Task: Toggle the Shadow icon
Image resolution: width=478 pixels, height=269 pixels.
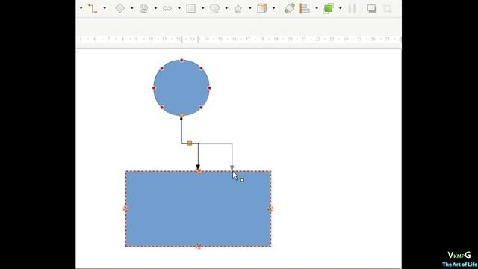Action: (372, 8)
